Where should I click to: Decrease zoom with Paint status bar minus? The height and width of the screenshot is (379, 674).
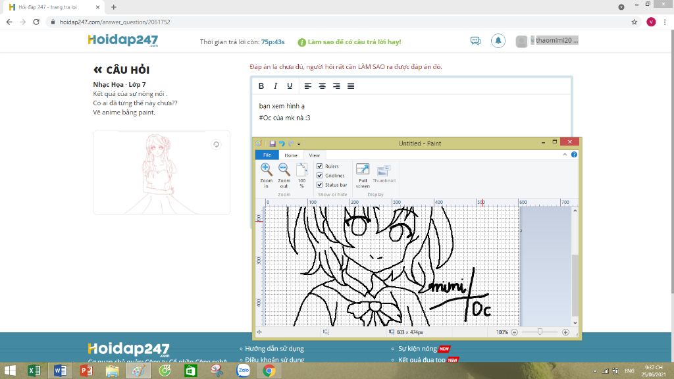[x=514, y=332]
